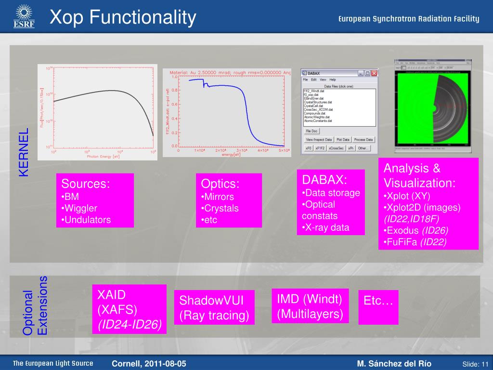Click the Undulators bullet under Sources
The image size is (493, 370).
[x=86, y=220]
